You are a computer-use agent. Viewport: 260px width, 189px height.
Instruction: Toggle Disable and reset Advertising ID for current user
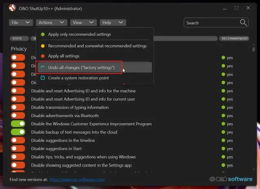(x=18, y=99)
